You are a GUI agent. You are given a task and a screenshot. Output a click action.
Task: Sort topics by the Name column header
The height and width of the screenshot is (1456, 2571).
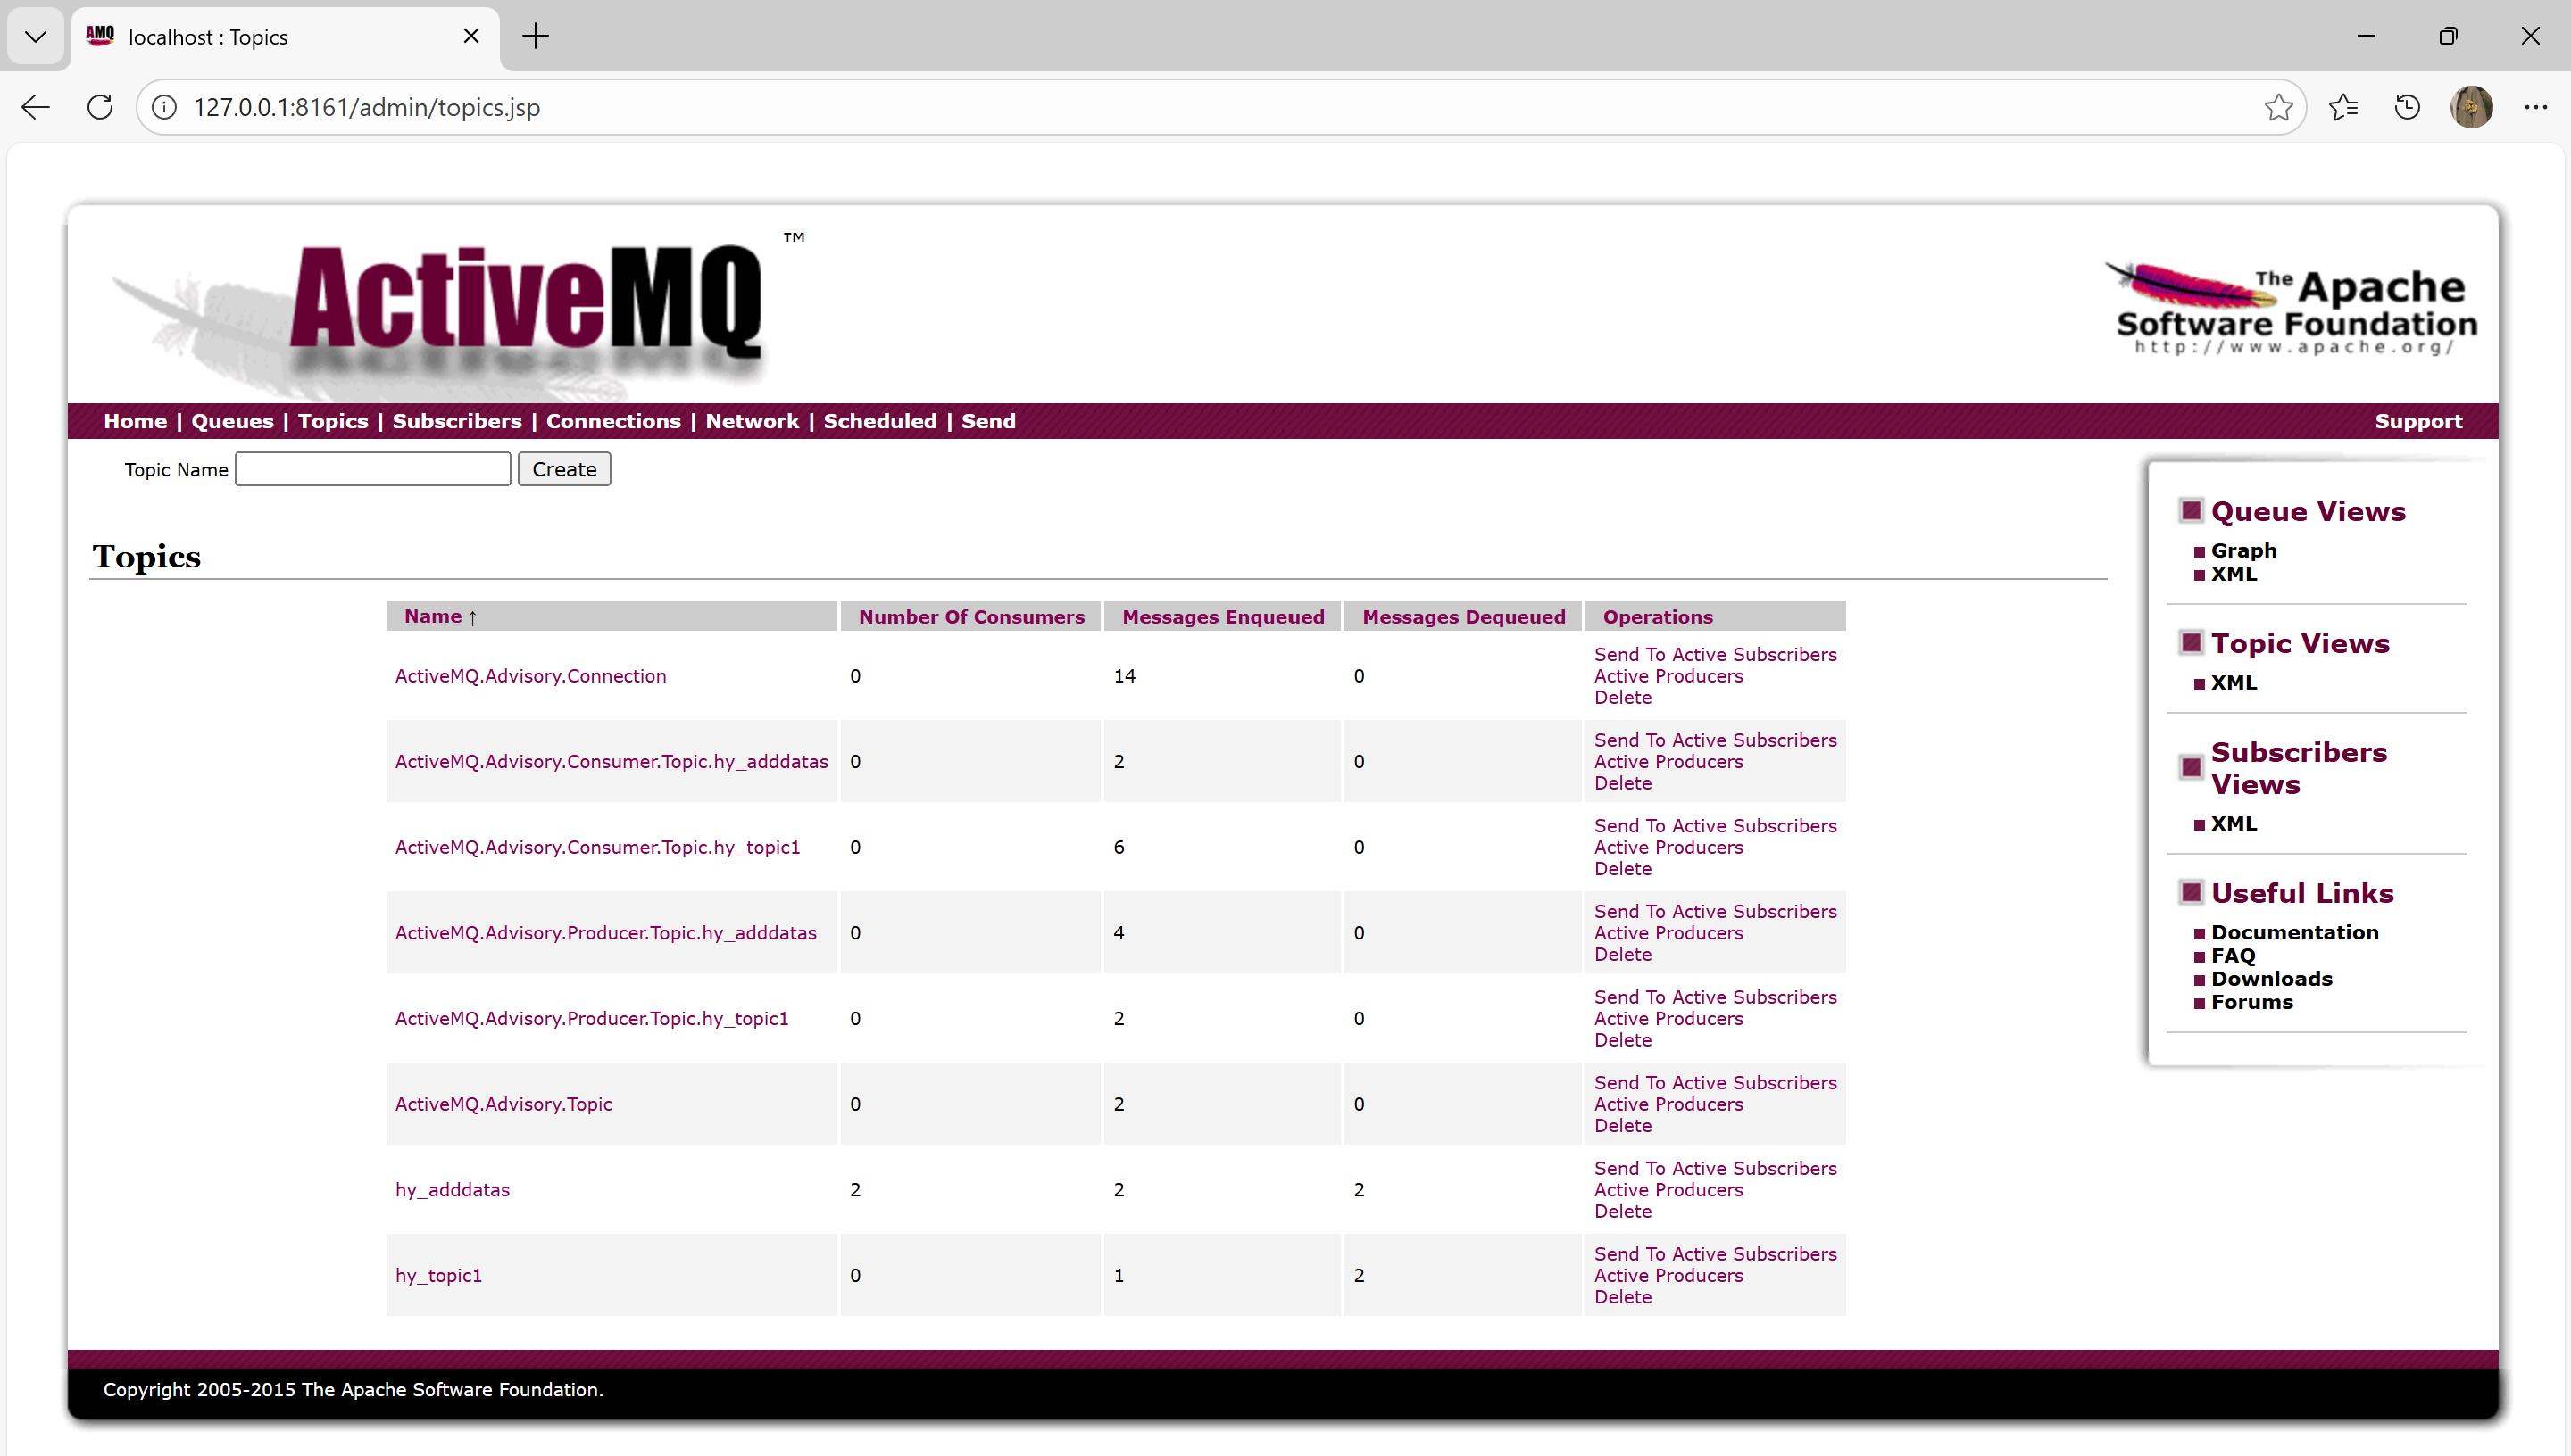[433, 616]
